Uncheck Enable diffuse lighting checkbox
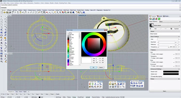The height and width of the screenshot is (98, 181). (151, 76)
